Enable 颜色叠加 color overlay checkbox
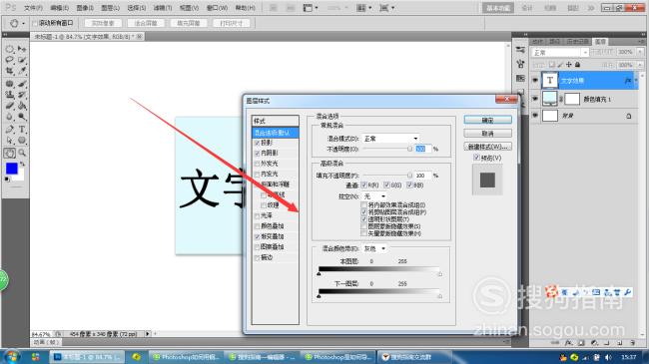The image size is (649, 364). click(257, 226)
